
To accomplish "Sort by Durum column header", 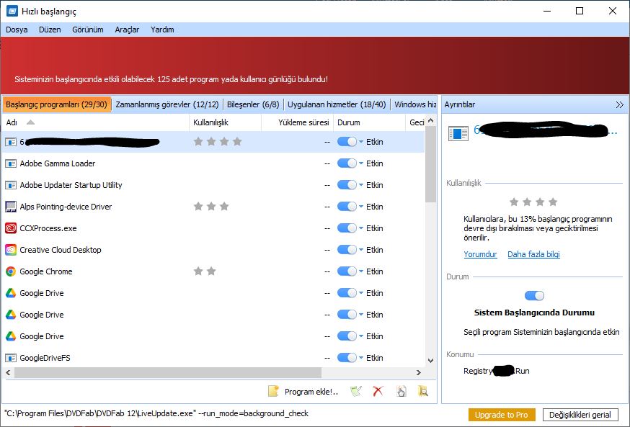I will tap(369, 122).
